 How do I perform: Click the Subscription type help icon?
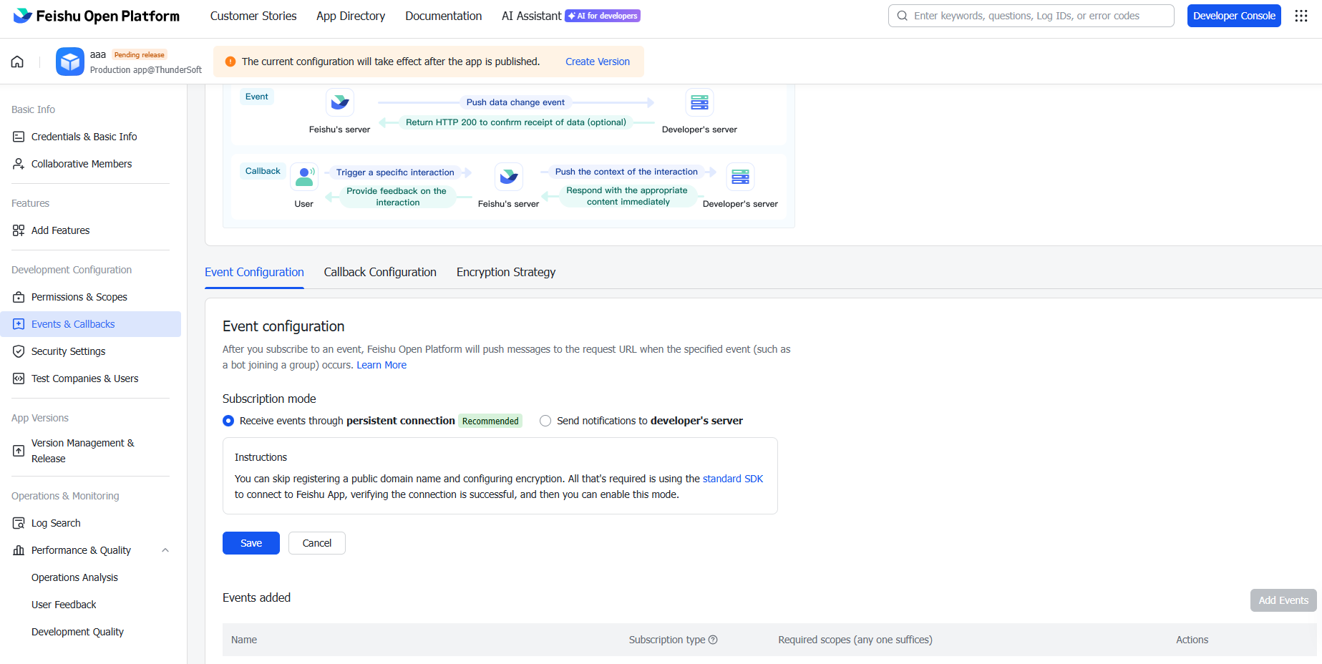tap(713, 640)
